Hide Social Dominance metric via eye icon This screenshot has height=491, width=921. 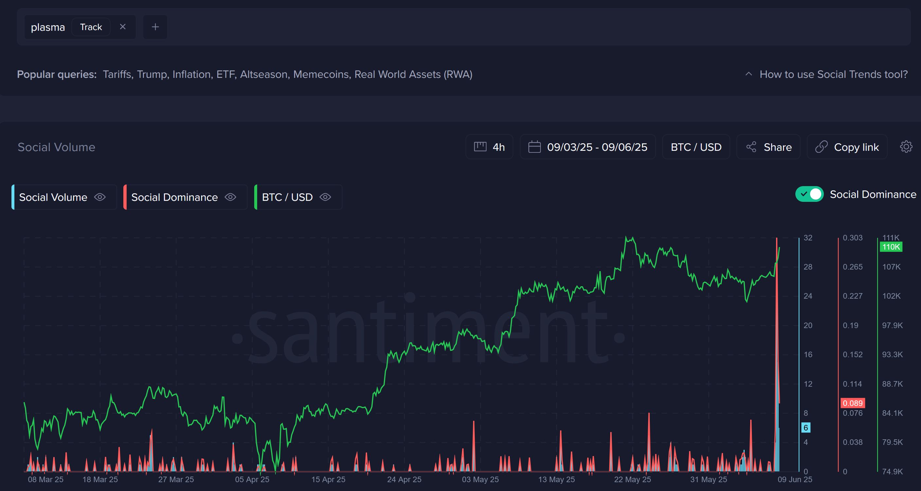(x=230, y=197)
